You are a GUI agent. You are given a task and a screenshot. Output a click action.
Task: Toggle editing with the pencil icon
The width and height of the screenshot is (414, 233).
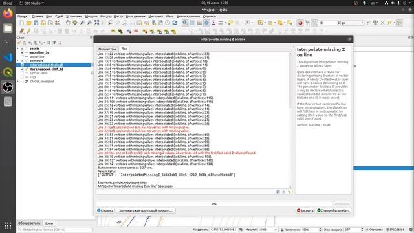pyautogui.click(x=28, y=31)
